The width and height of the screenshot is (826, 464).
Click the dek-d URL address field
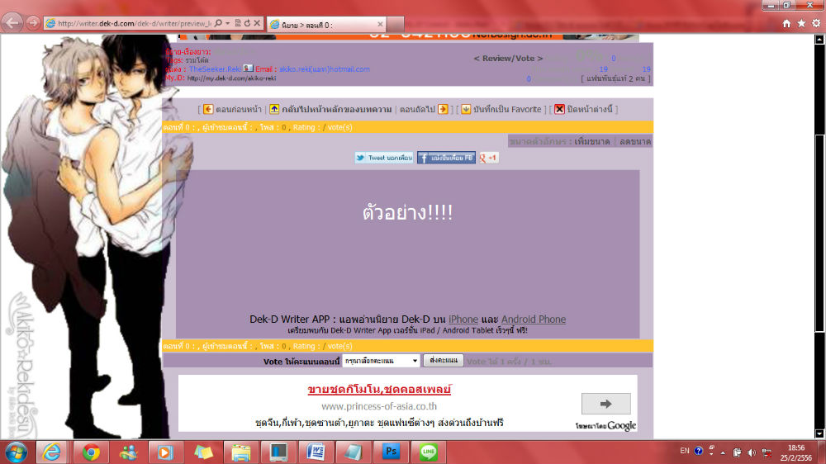(x=134, y=23)
